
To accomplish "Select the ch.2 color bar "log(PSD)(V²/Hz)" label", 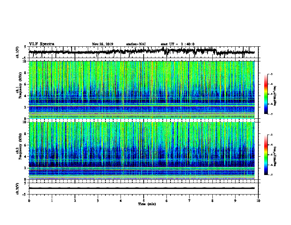I will pos(275,156).
